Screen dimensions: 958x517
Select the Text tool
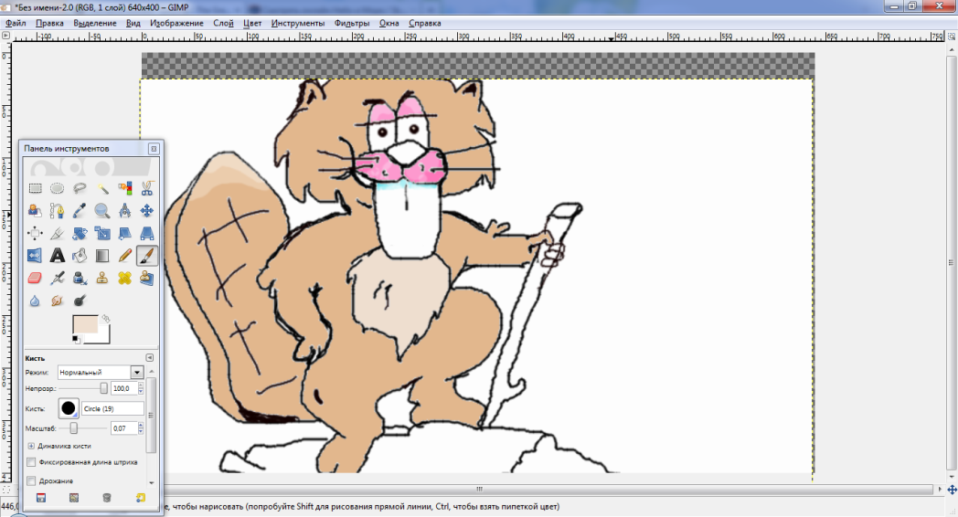click(x=58, y=256)
